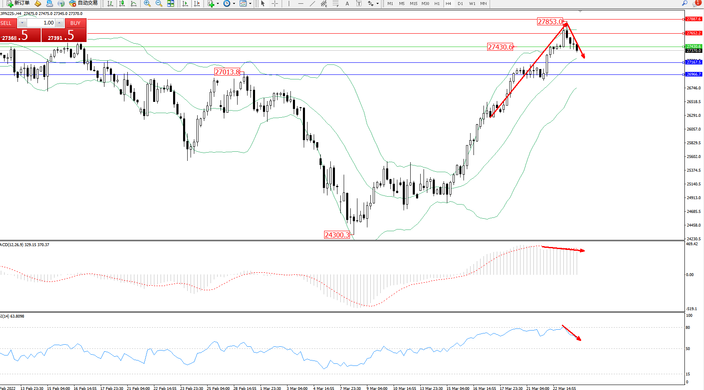Select the trendline drawing tool
704x390 pixels.
(x=312, y=3)
